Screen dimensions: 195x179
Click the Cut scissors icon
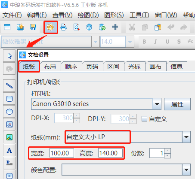(x=132, y=27)
